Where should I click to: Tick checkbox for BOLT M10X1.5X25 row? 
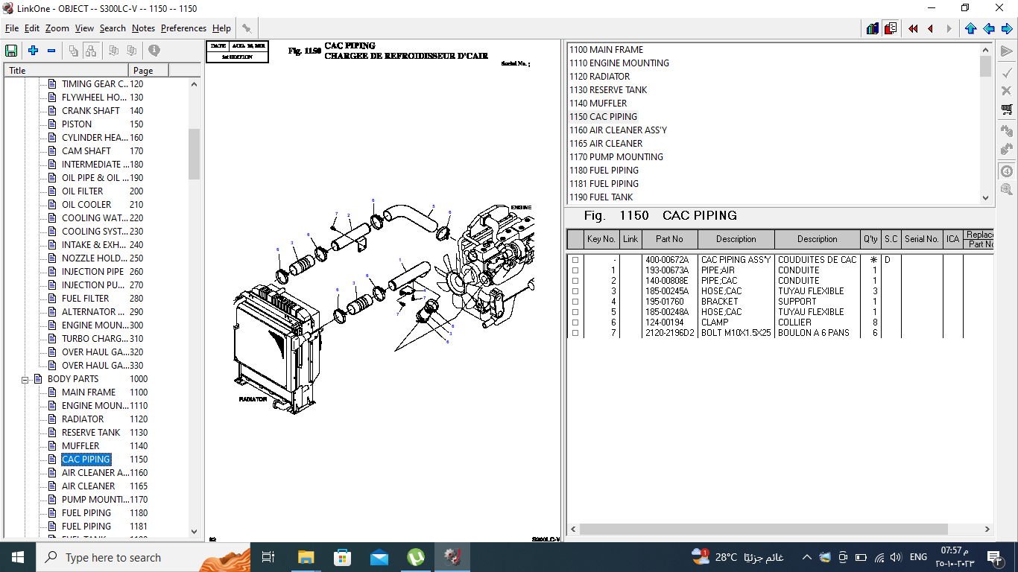575,333
